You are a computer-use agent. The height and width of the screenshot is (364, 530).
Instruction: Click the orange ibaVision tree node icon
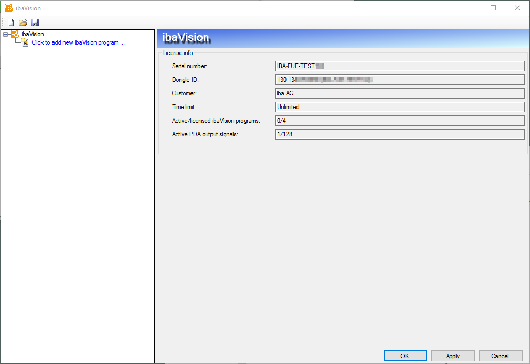point(15,34)
